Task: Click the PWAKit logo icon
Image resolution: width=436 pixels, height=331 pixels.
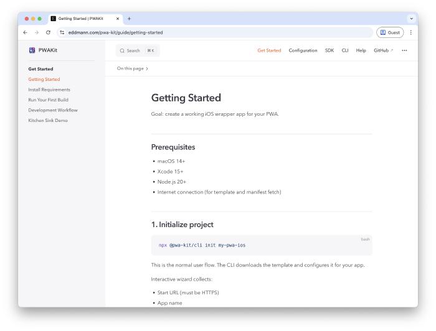Action: pyautogui.click(x=32, y=50)
